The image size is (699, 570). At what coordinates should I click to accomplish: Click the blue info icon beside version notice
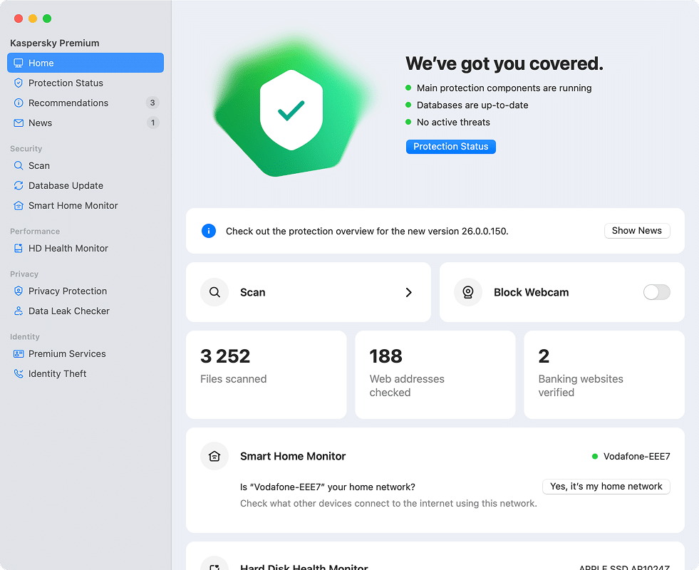click(x=209, y=231)
